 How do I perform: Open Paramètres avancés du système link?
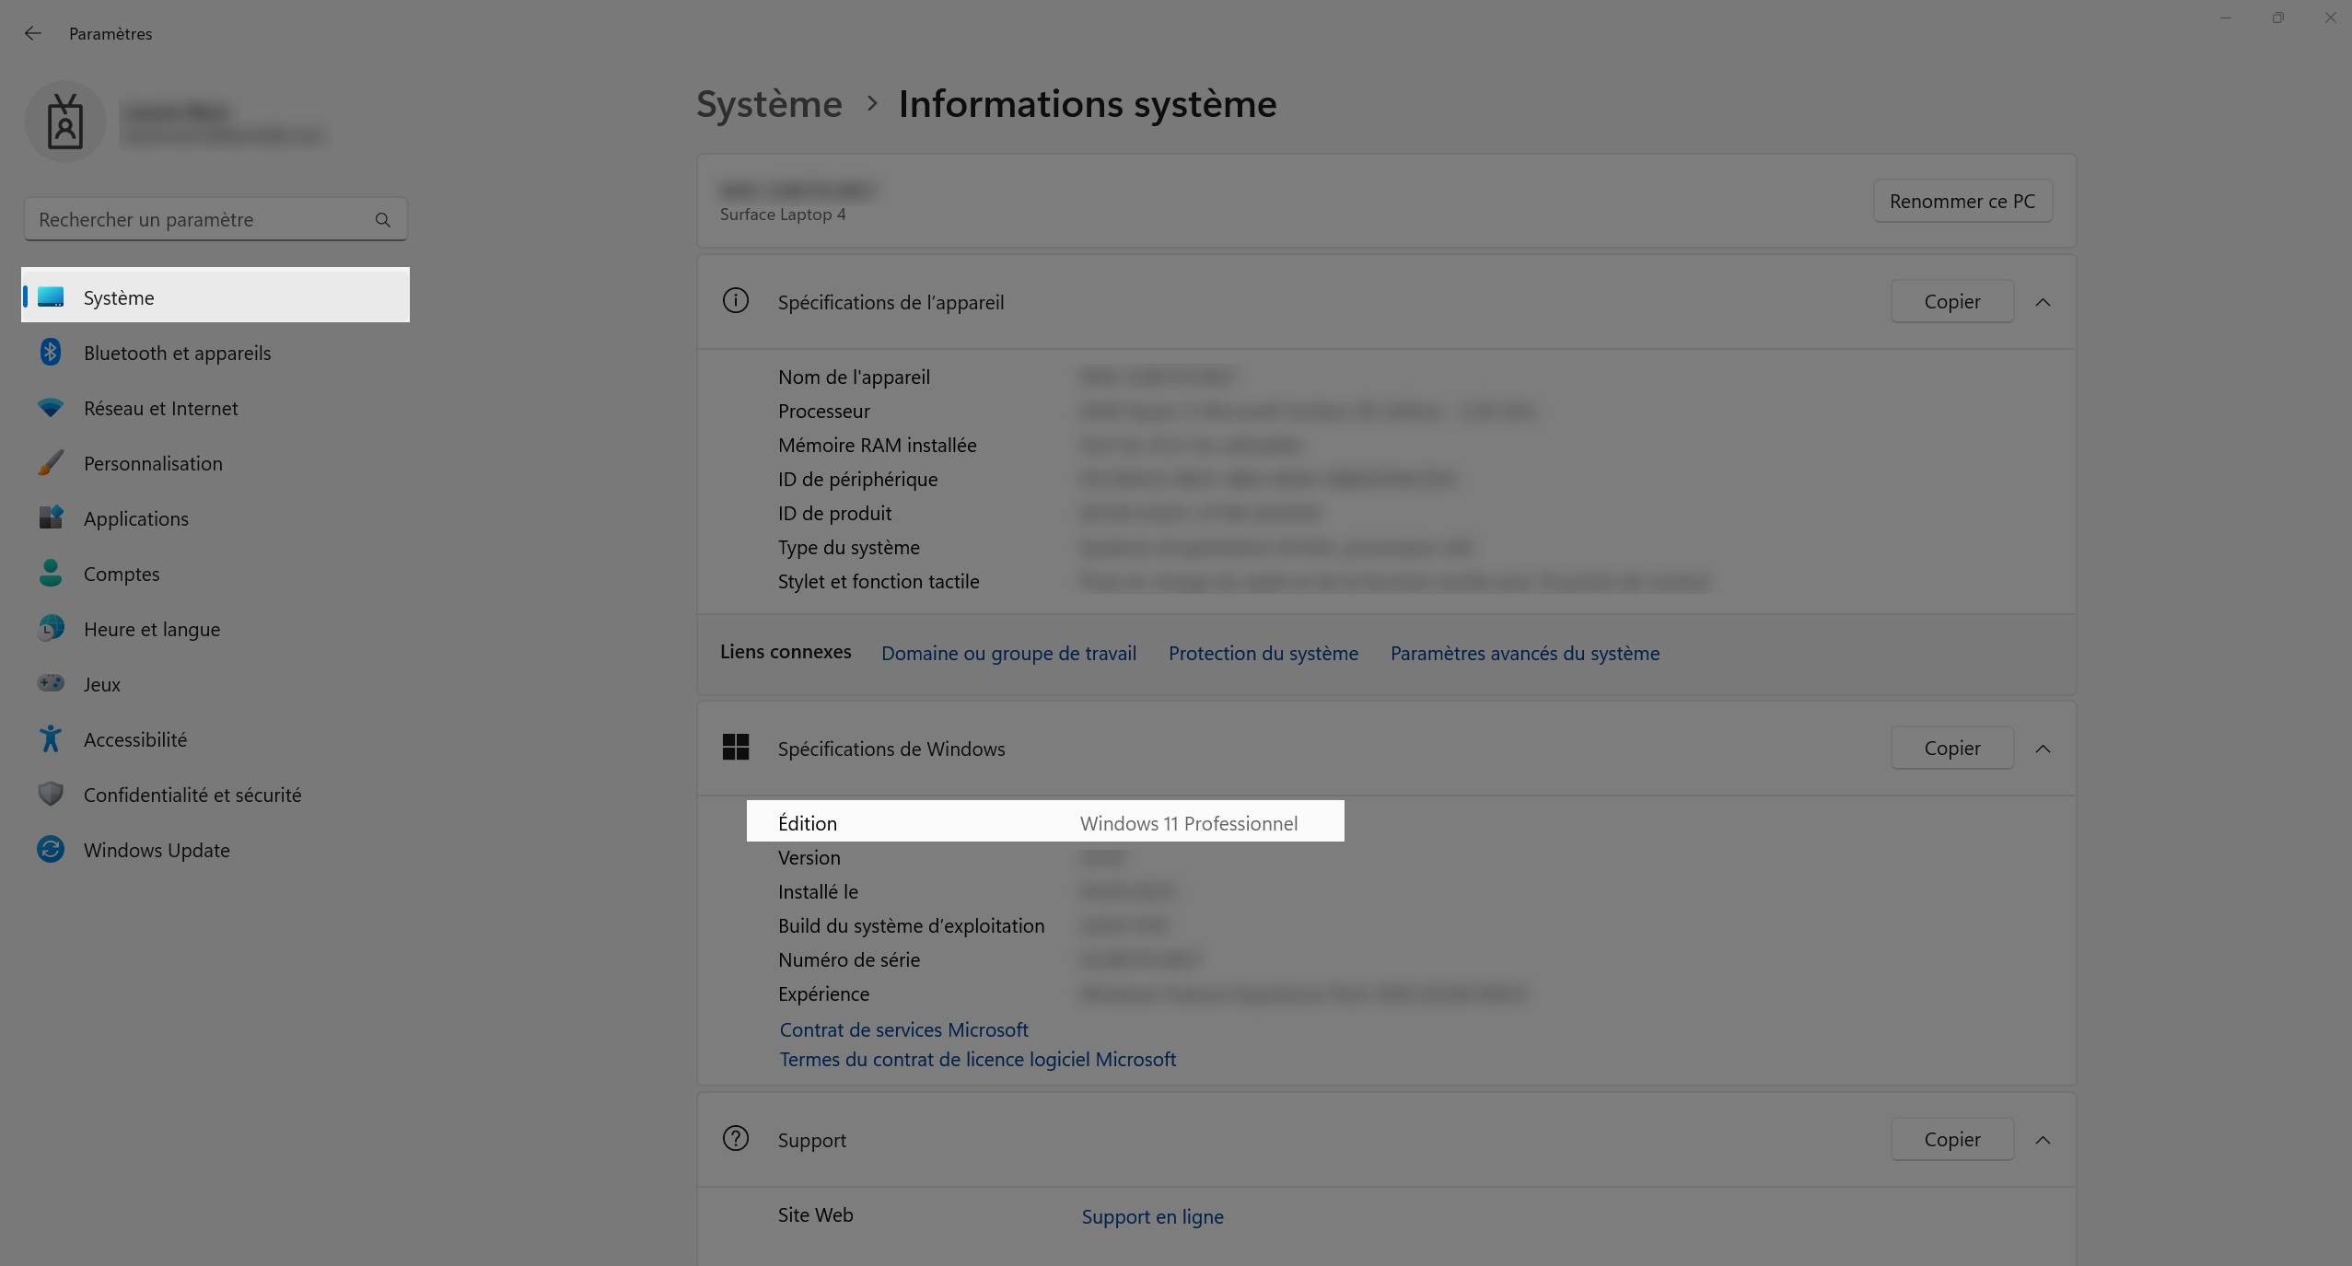click(x=1525, y=653)
